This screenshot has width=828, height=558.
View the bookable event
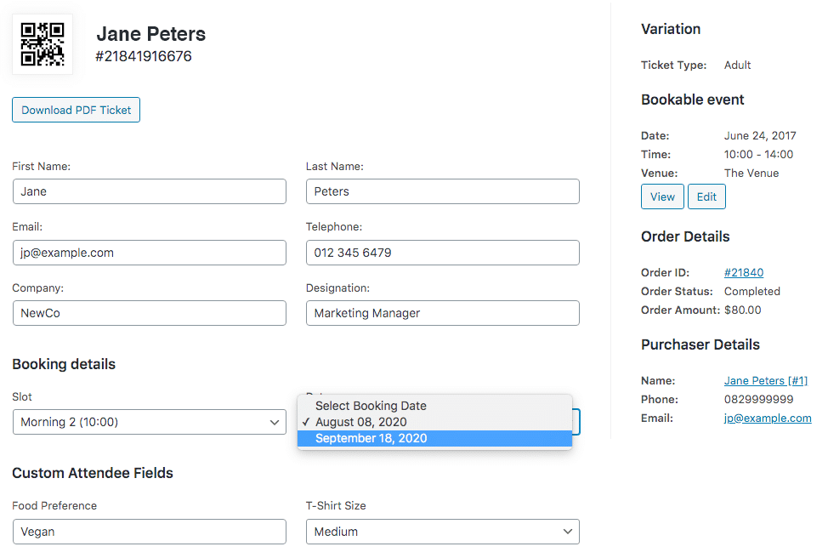click(662, 196)
